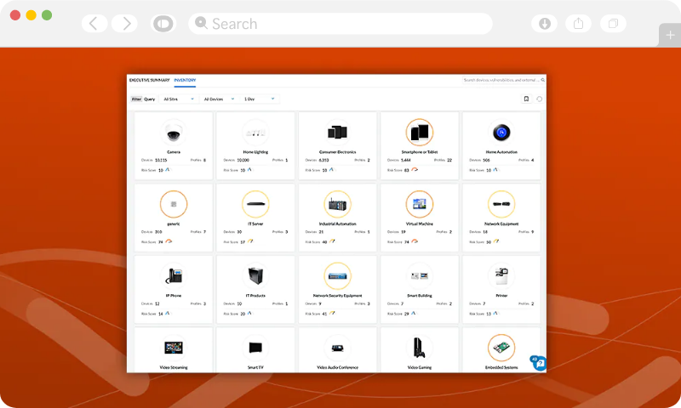Open the Smartphone or Tablet category icon
Screen dimensions: 681x408
[x=420, y=133]
